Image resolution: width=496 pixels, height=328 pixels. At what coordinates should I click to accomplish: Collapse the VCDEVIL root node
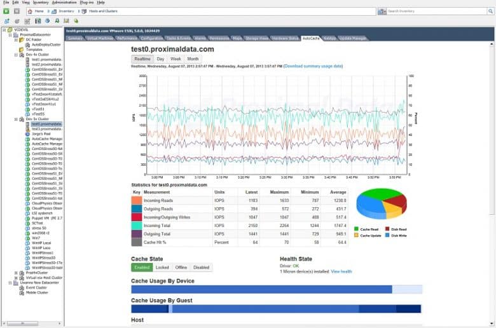pyautogui.click(x=4, y=30)
